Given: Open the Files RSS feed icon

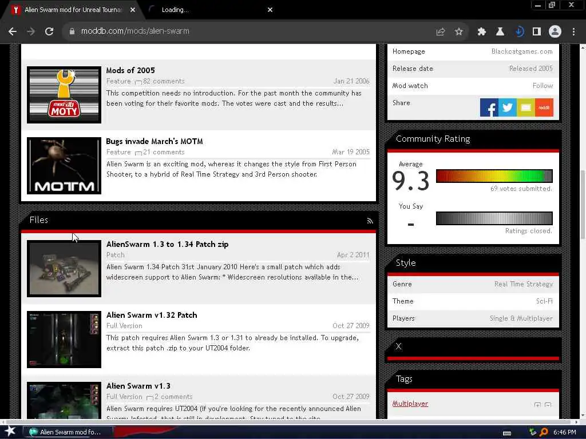Looking at the screenshot, I should (370, 221).
